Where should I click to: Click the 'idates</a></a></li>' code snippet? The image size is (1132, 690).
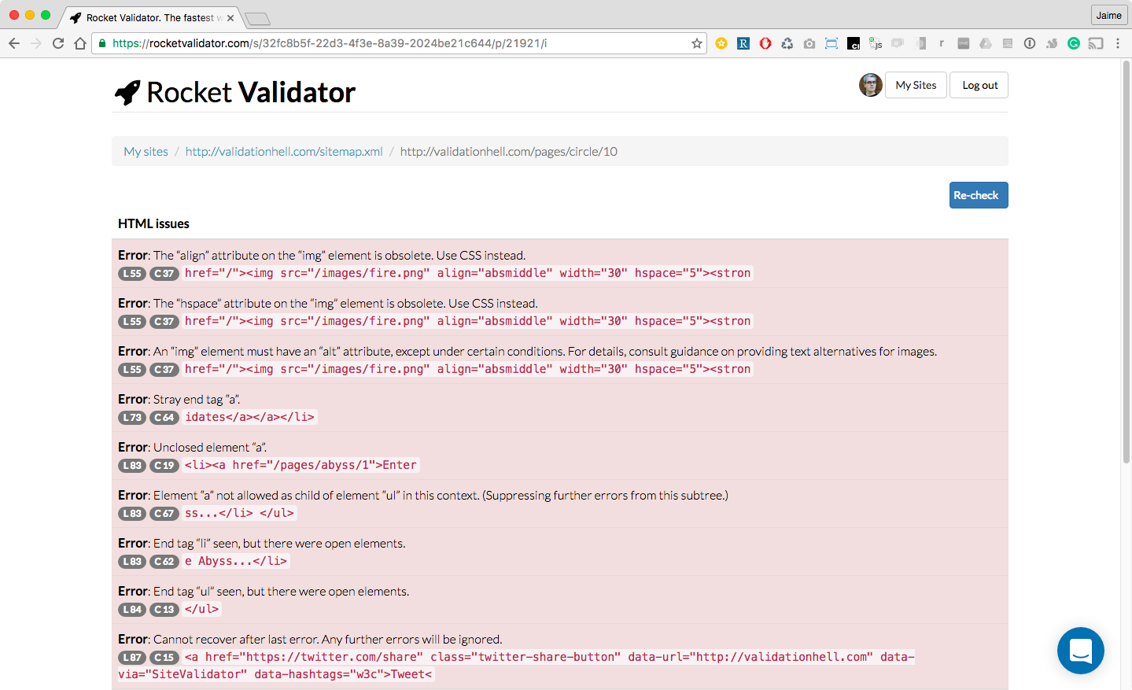click(250, 417)
